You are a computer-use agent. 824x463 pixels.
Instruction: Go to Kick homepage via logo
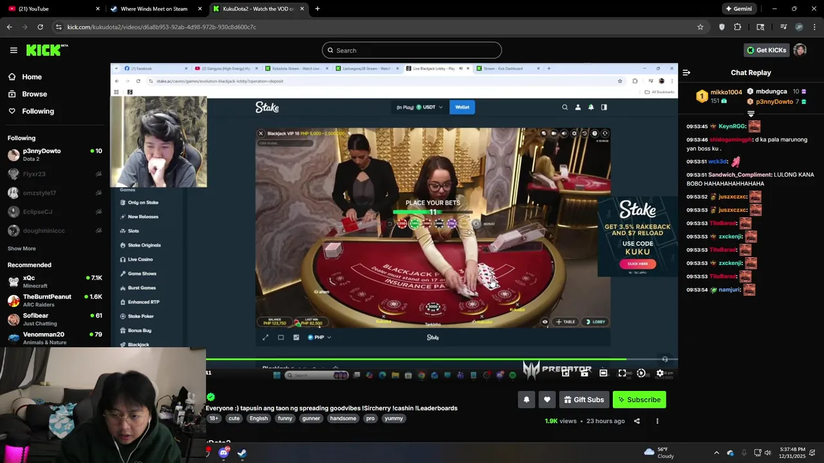point(47,50)
